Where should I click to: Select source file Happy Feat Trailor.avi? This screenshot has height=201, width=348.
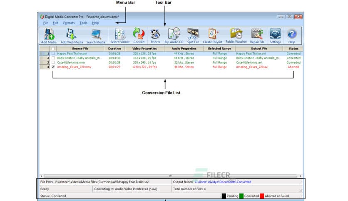point(72,54)
